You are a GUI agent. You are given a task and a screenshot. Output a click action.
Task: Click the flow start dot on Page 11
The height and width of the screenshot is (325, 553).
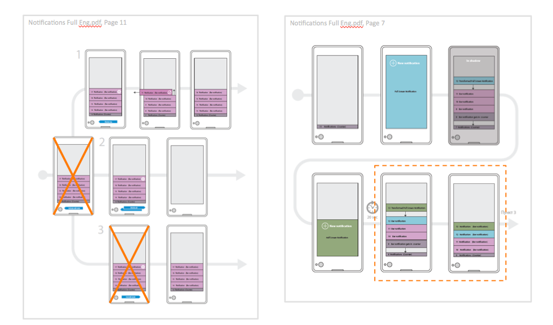pos(42,173)
